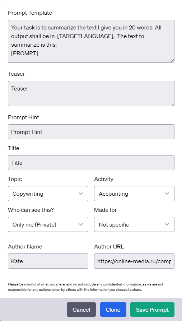The height and width of the screenshot is (321, 182).
Task: Click the Cancel button
Action: (x=81, y=310)
